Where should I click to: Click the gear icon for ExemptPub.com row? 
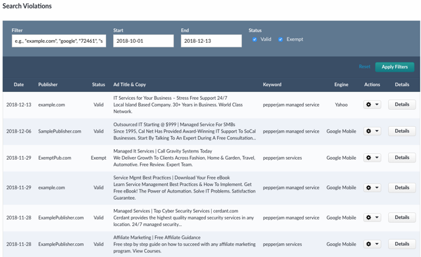368,158
